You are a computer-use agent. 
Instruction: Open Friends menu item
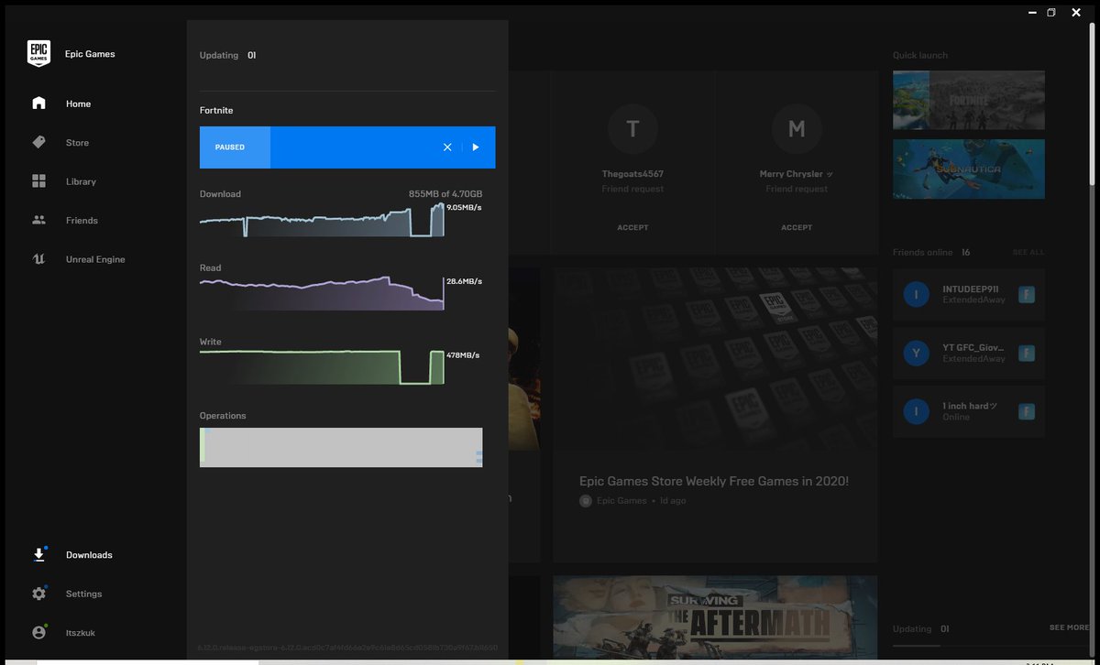click(82, 221)
